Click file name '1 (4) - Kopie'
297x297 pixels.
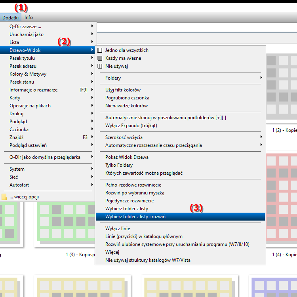tap(284, 255)
